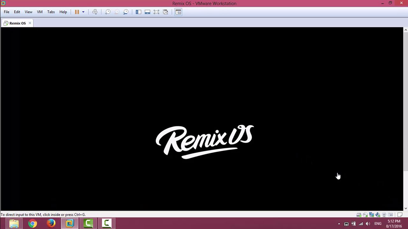Screen dimensions: 408x229
Task: Open the first Camtasia taskbar icon
Action: [88, 224]
